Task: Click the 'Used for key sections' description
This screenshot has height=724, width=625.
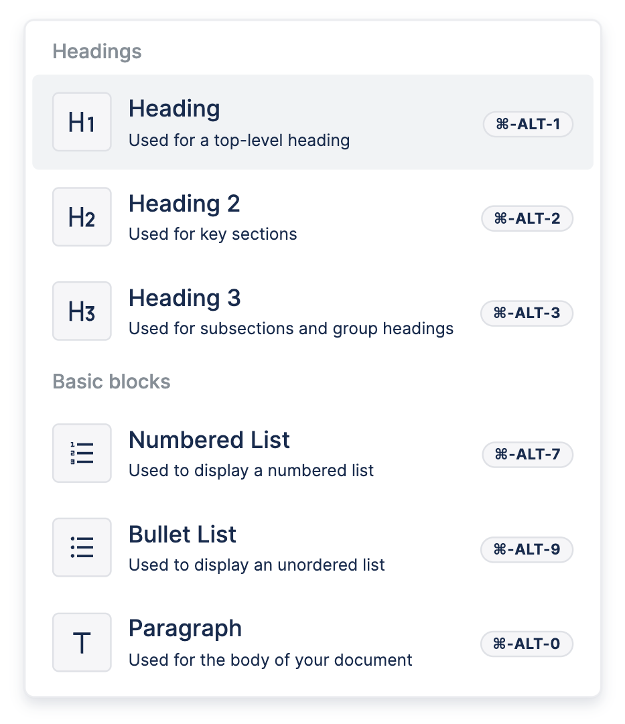Action: click(212, 234)
